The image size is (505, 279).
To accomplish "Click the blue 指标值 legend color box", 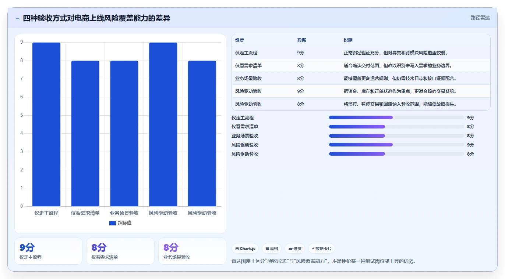I will tap(113, 223).
